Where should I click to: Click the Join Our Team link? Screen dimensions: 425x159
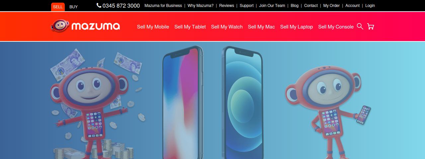(272, 6)
